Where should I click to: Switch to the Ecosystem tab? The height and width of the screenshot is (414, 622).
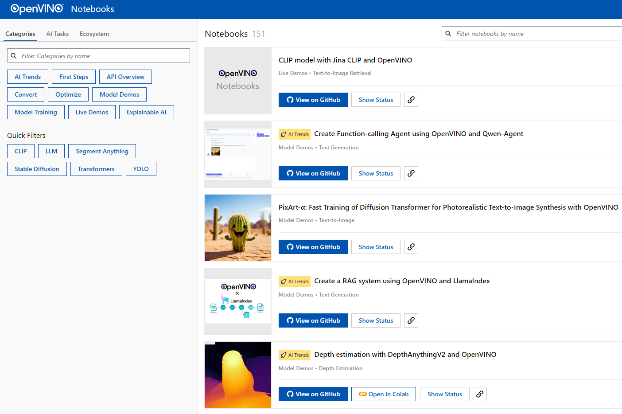[x=94, y=34]
